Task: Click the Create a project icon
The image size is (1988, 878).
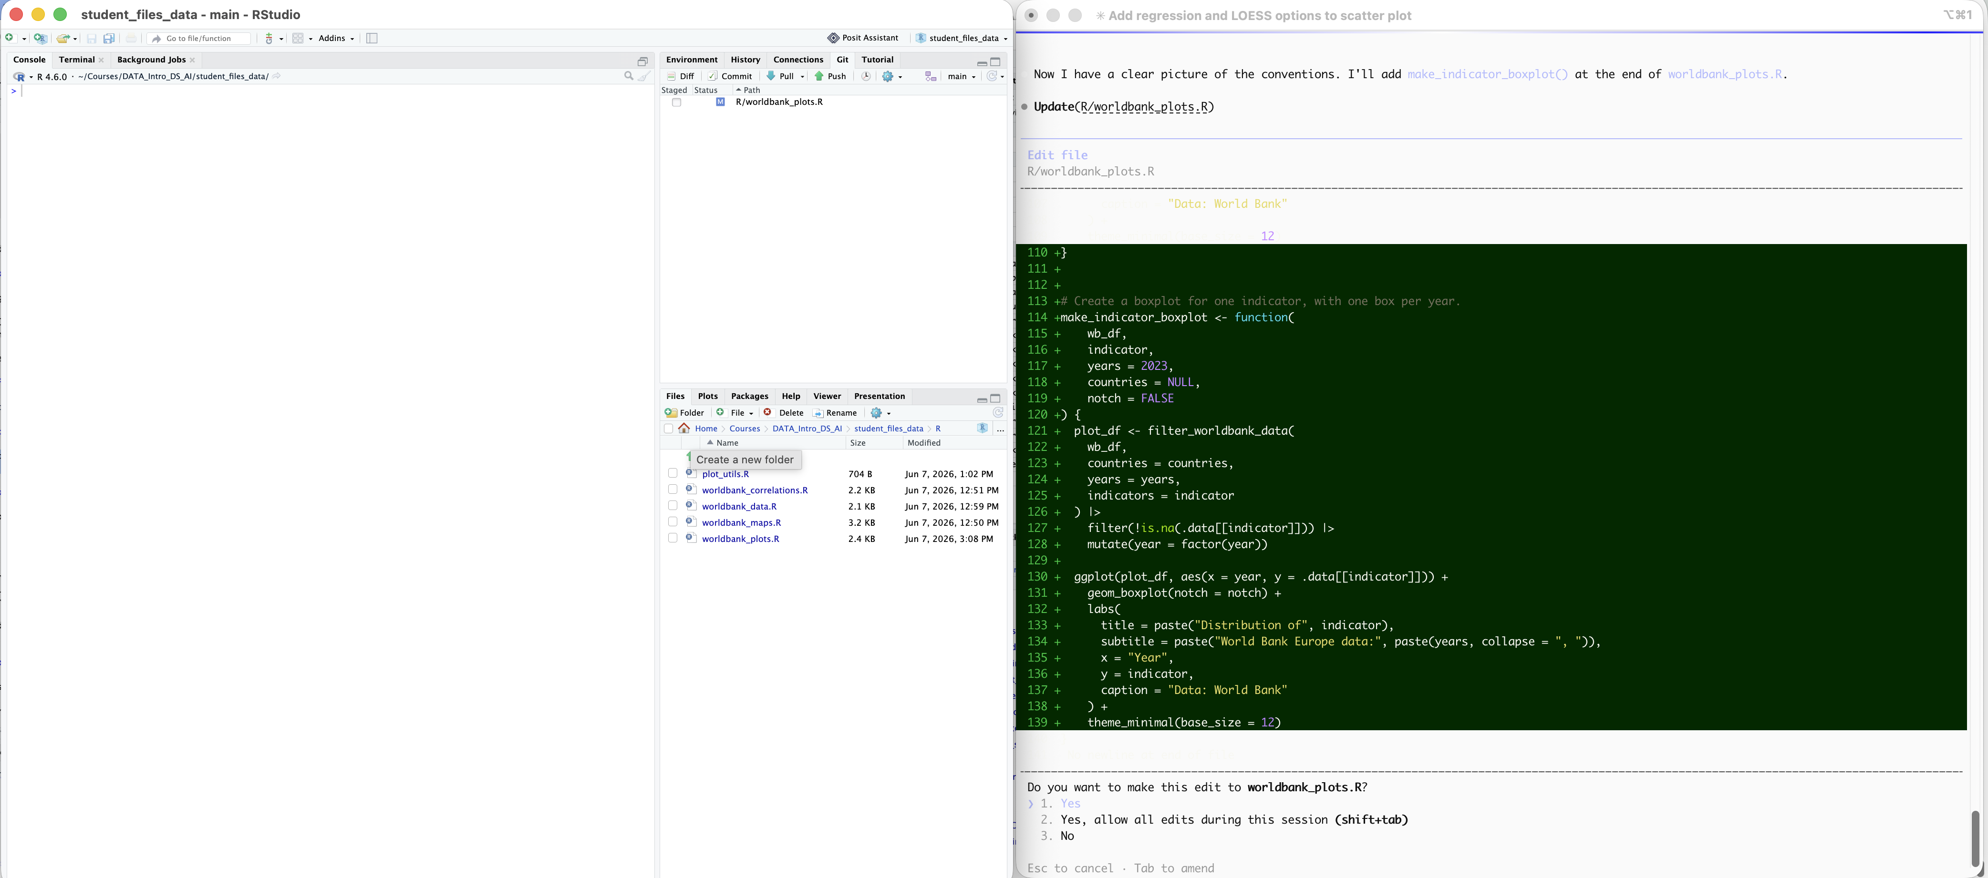Action: point(40,38)
